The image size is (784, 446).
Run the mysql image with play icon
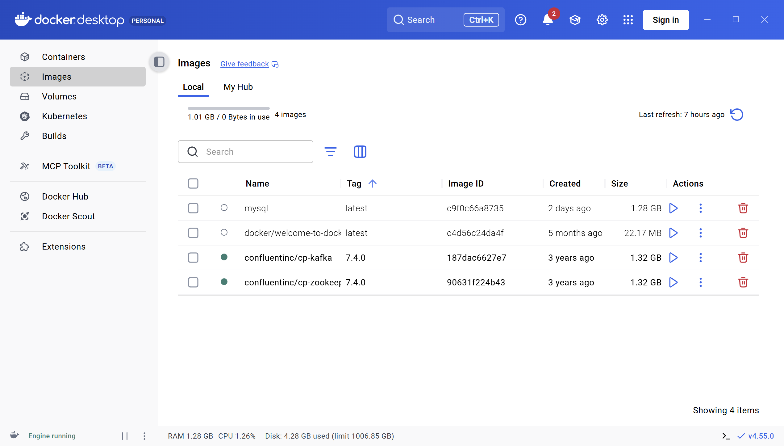pos(673,208)
